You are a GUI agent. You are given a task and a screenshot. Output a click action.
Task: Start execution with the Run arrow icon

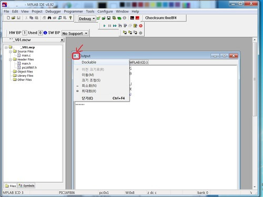(x=105, y=26)
